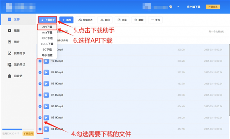
Task: Expand the 更多 more menu
Action: click(156, 20)
